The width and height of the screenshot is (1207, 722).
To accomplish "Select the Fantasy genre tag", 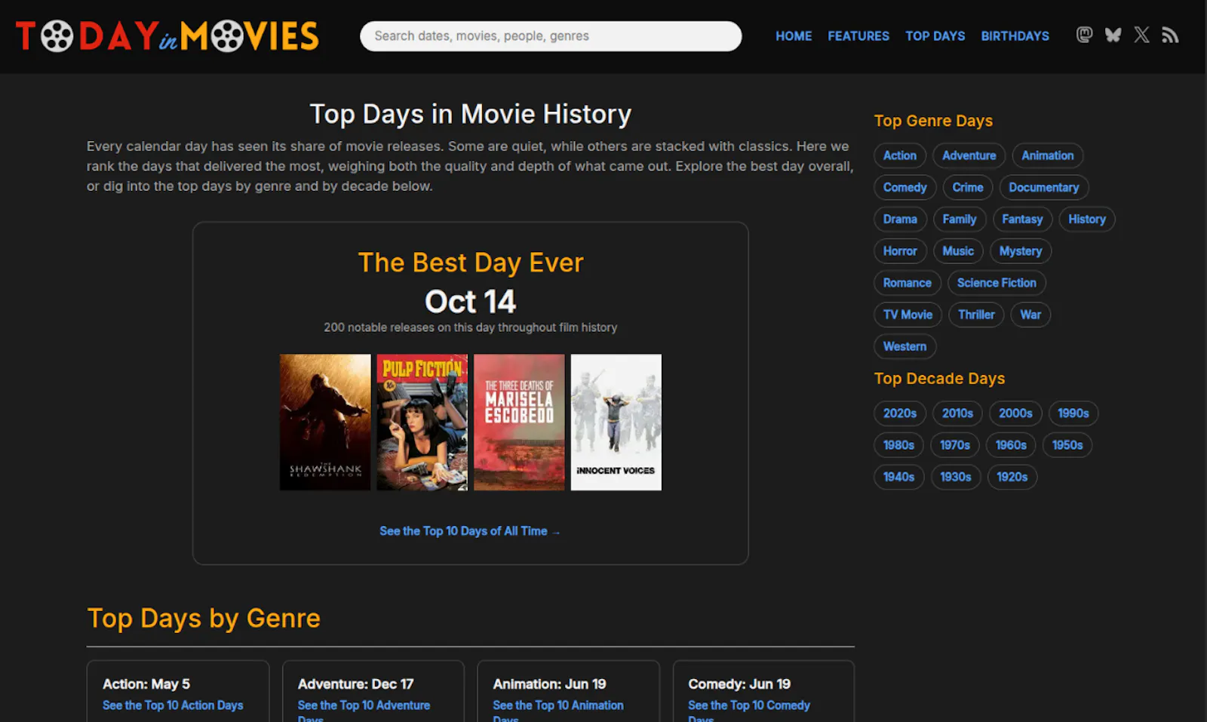I will (1022, 219).
